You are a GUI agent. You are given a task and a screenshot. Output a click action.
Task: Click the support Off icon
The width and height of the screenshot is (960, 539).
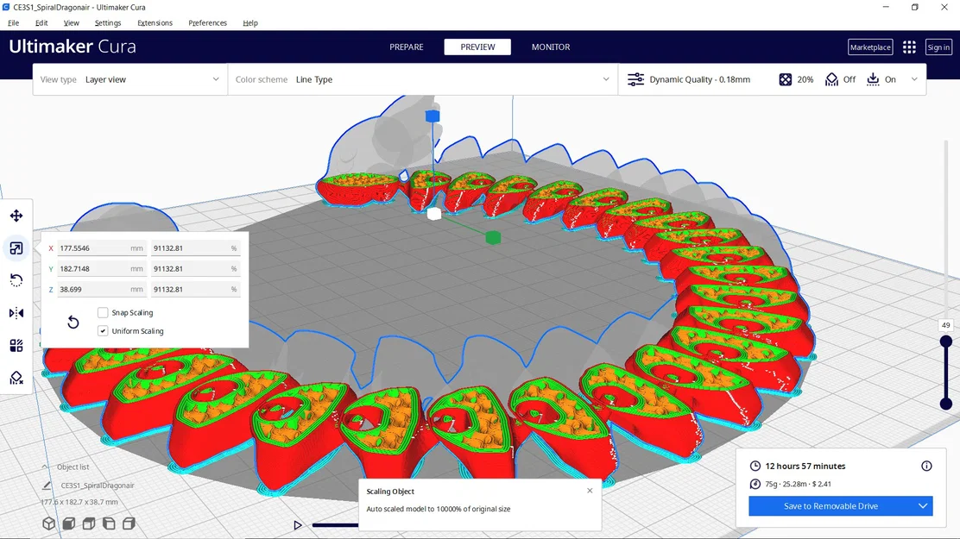tap(831, 79)
